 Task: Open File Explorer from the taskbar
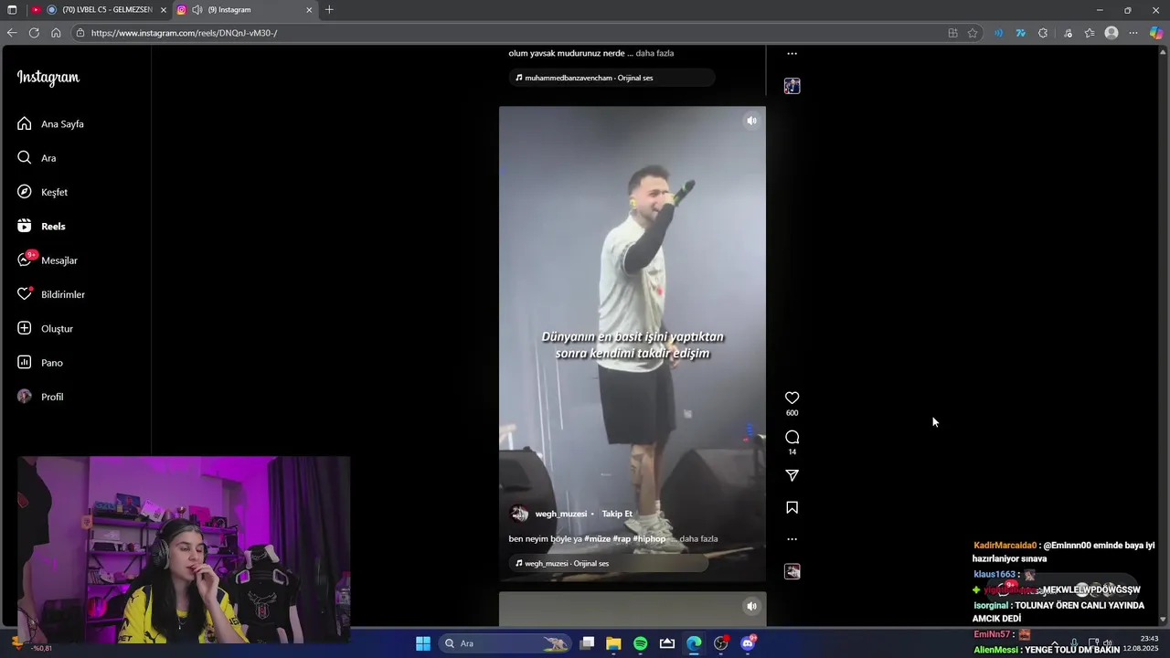(x=613, y=643)
